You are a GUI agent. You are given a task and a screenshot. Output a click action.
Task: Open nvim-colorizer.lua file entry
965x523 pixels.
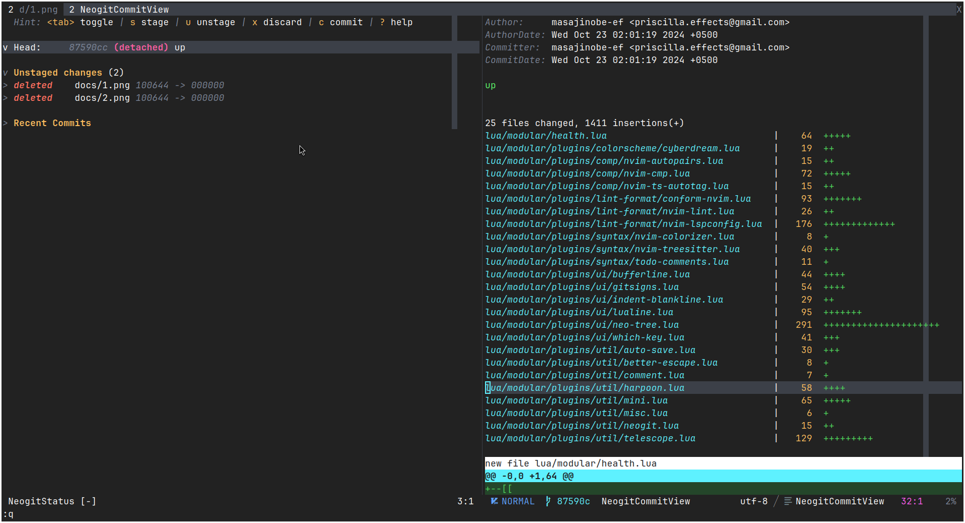610,237
